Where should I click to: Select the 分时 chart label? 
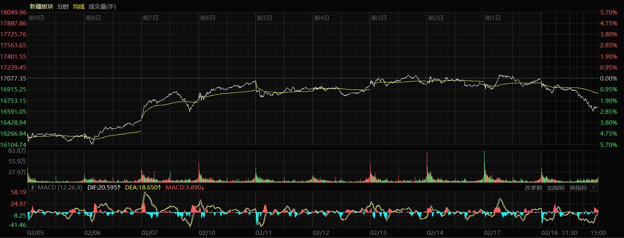pos(63,7)
